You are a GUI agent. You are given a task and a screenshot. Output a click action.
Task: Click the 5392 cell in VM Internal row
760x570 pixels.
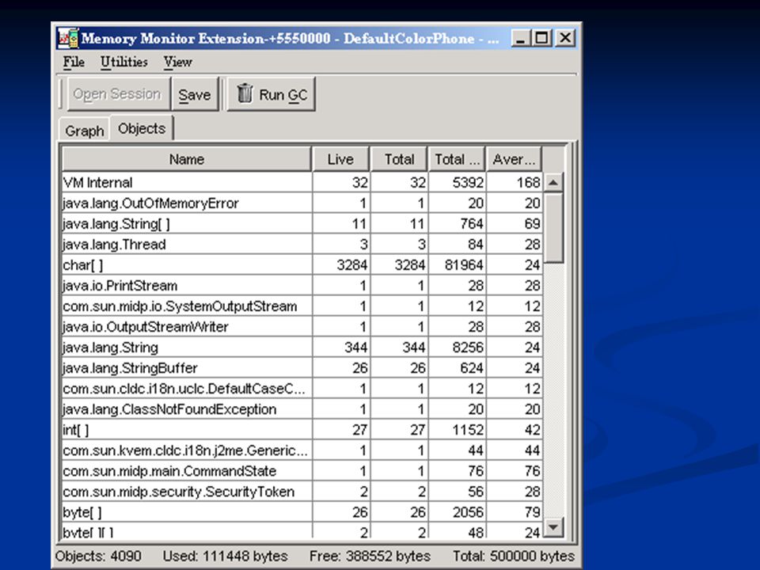[x=457, y=183]
